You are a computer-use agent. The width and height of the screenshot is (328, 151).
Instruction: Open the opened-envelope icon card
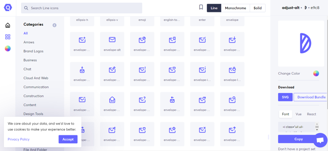pos(112,104)
